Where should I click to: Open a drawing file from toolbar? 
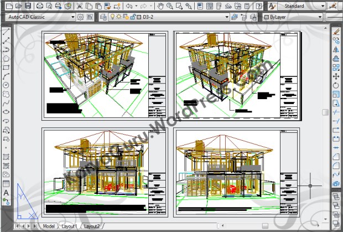[x=19, y=6]
